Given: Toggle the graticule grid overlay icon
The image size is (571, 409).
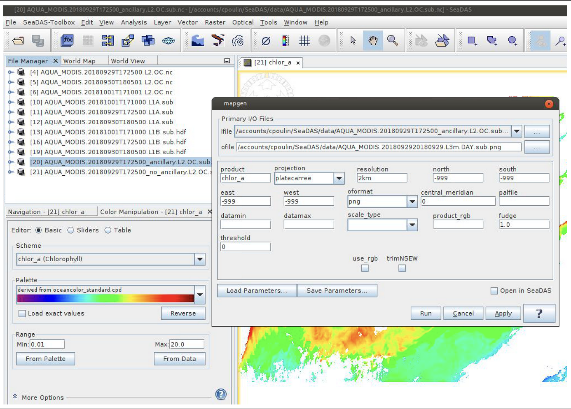Looking at the screenshot, I should click(304, 40).
